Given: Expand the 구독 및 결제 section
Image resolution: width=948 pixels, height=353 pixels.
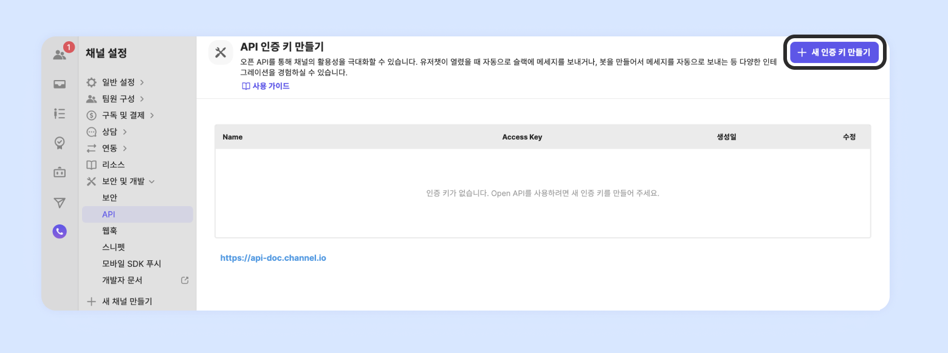Looking at the screenshot, I should tap(123, 115).
